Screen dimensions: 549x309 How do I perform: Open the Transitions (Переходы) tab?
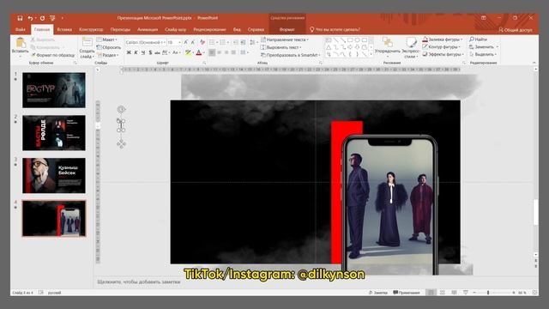pos(120,29)
